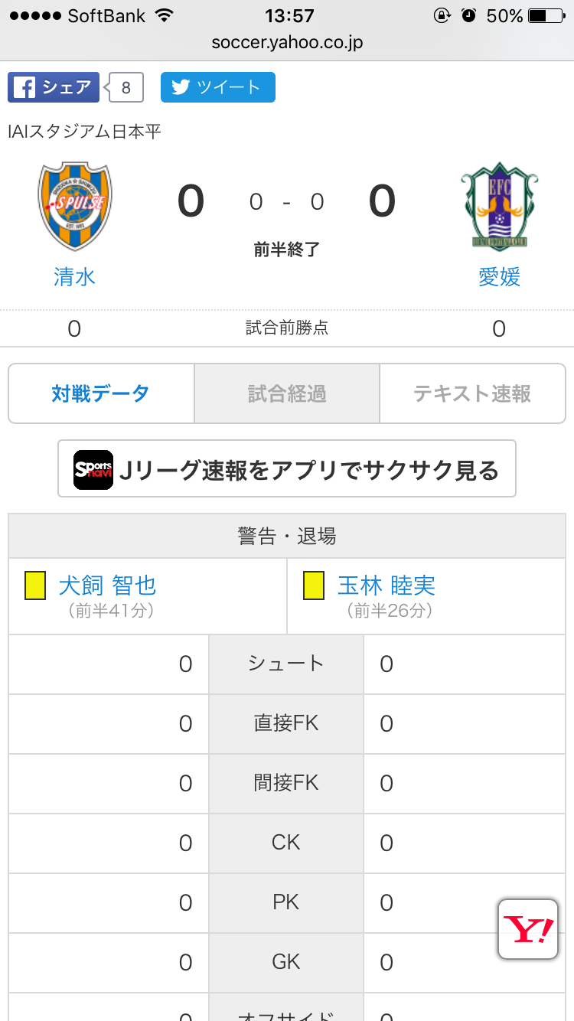
Task: Tap the Sports Navi app icon
Action: (x=93, y=470)
